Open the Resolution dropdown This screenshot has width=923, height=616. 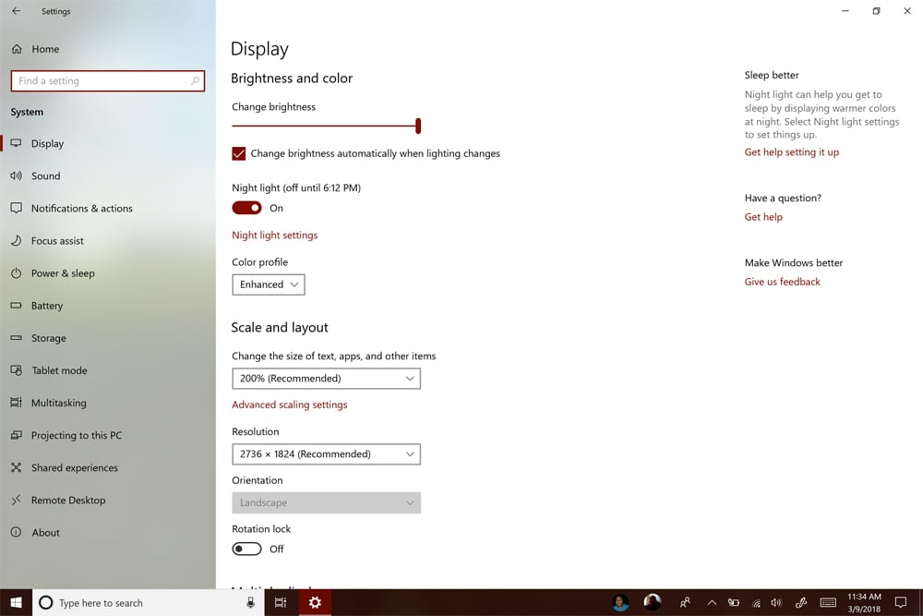click(x=325, y=453)
